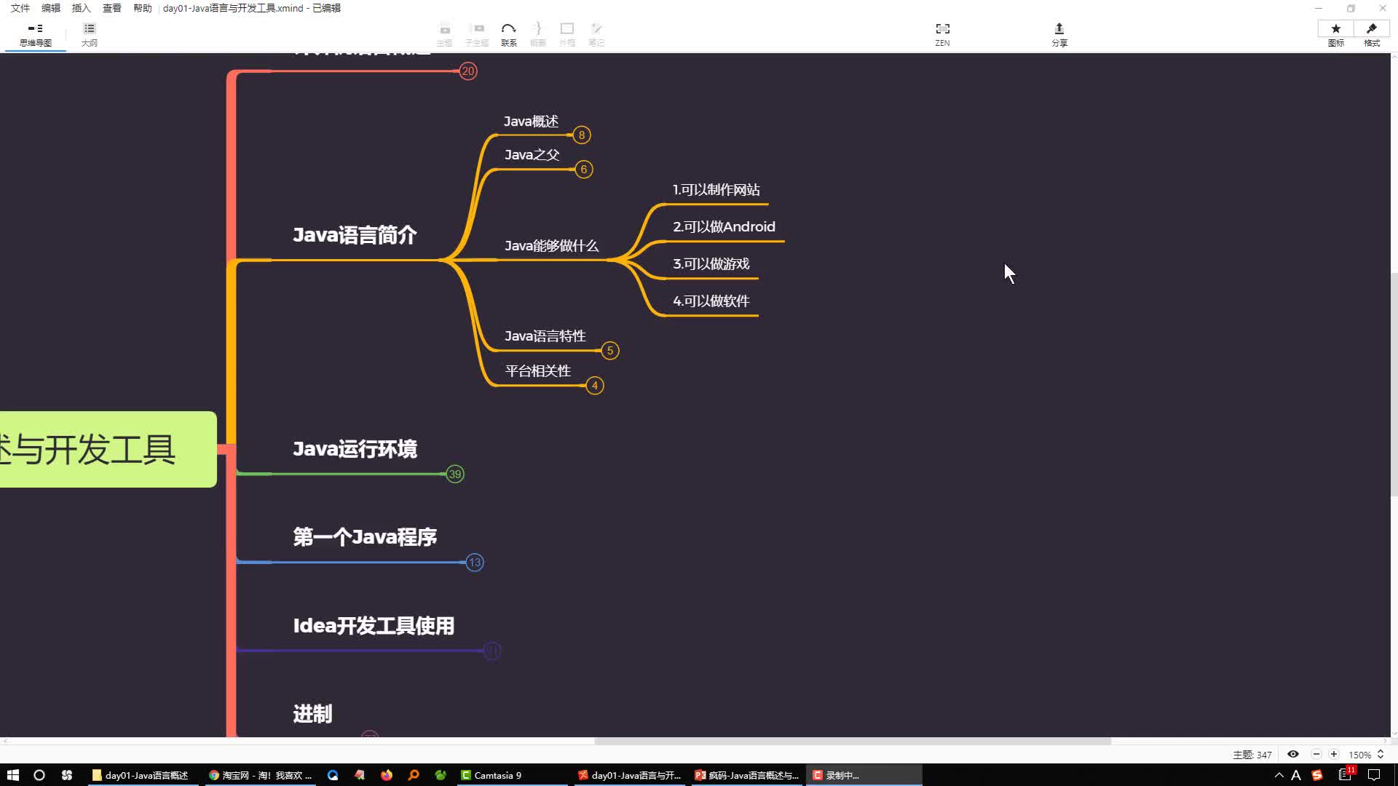
Task: Switch to 疯码-Java语言概述 PowerPoint taskbar item
Action: pos(746,775)
